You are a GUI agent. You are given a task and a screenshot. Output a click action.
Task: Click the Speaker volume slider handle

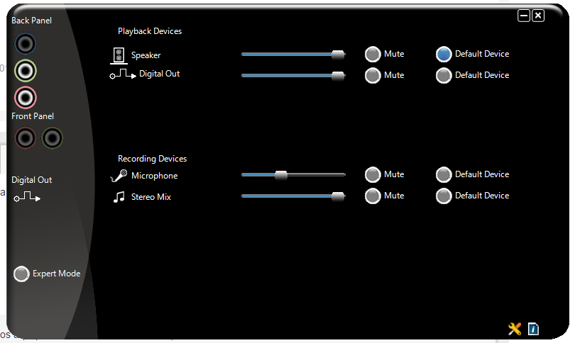338,55
